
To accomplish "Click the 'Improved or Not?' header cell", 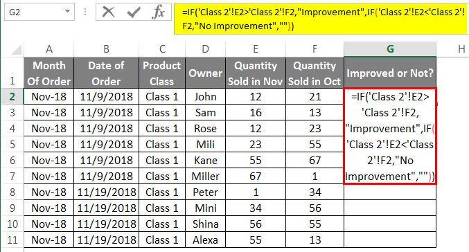I will click(x=390, y=73).
